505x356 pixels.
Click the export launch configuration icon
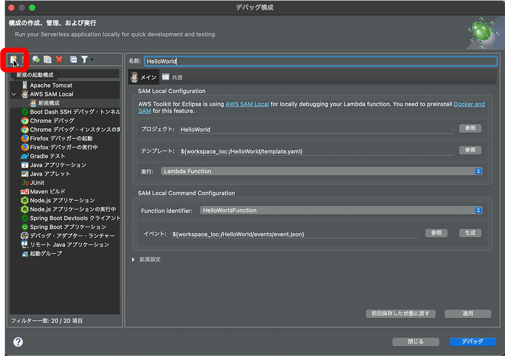click(36, 60)
